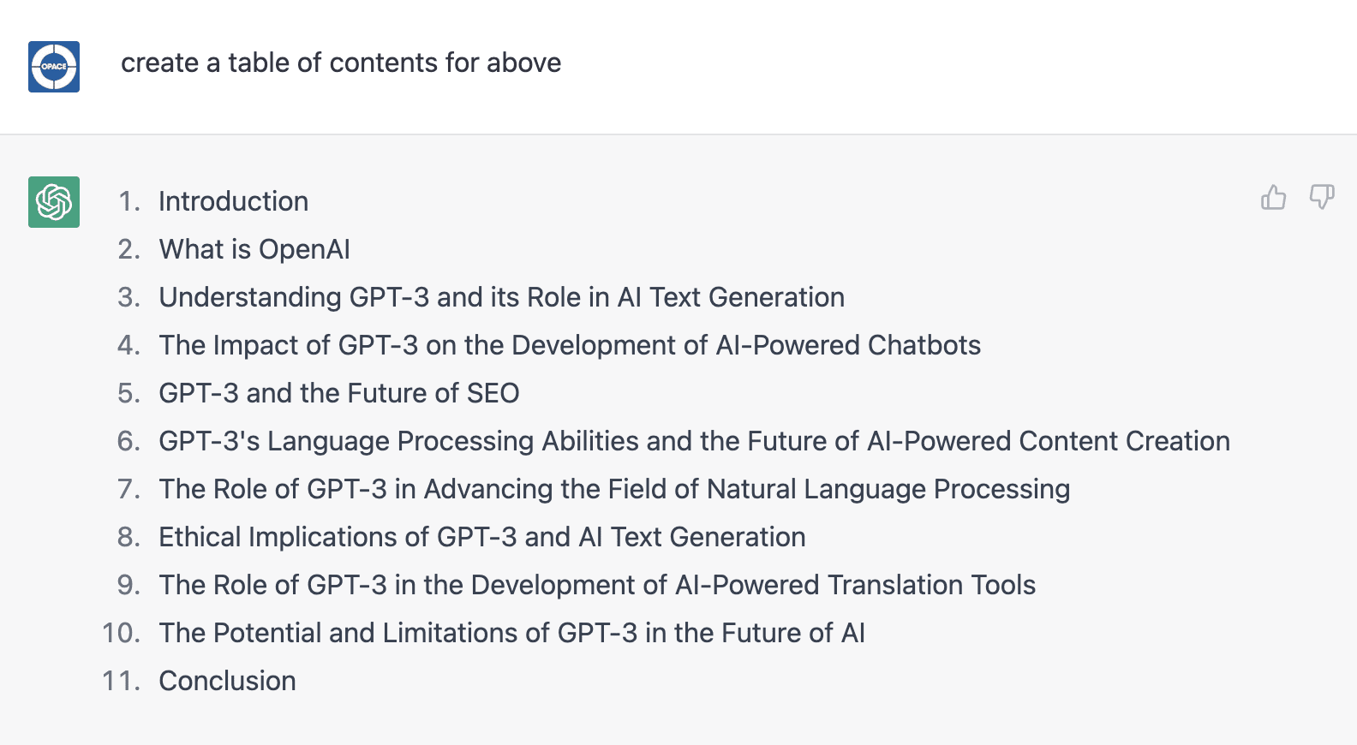Click the ChatGPT assistant avatar icon
The width and height of the screenshot is (1357, 745).
[x=53, y=202]
